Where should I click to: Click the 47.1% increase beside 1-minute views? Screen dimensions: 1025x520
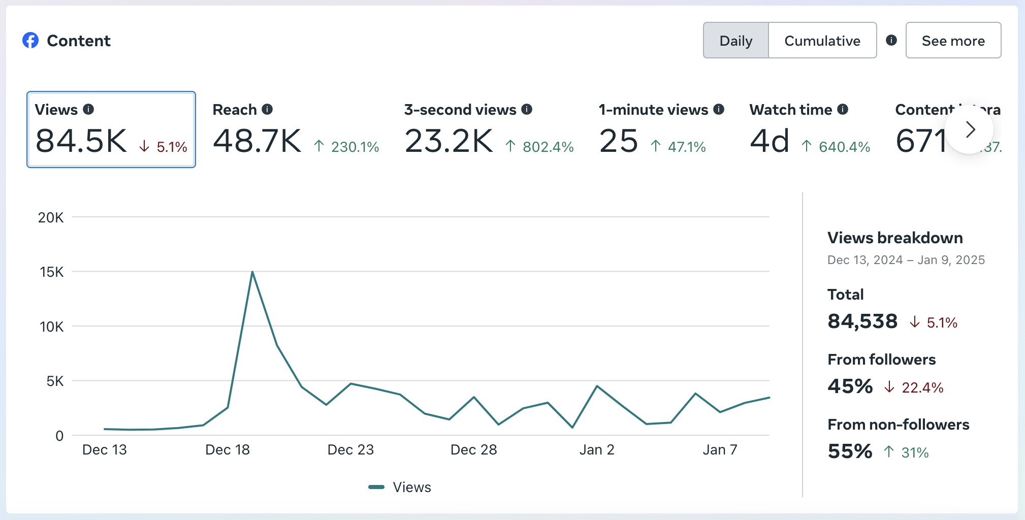click(678, 147)
